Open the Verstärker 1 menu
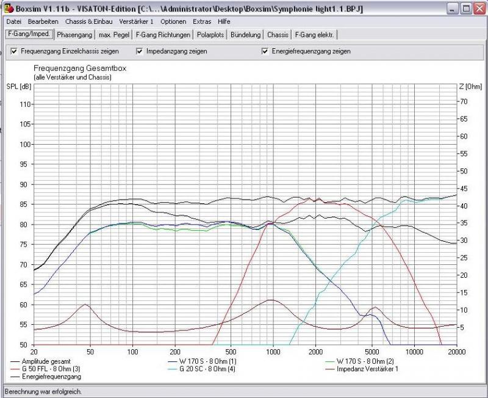Screen dimensions: 488x398 [x=136, y=21]
